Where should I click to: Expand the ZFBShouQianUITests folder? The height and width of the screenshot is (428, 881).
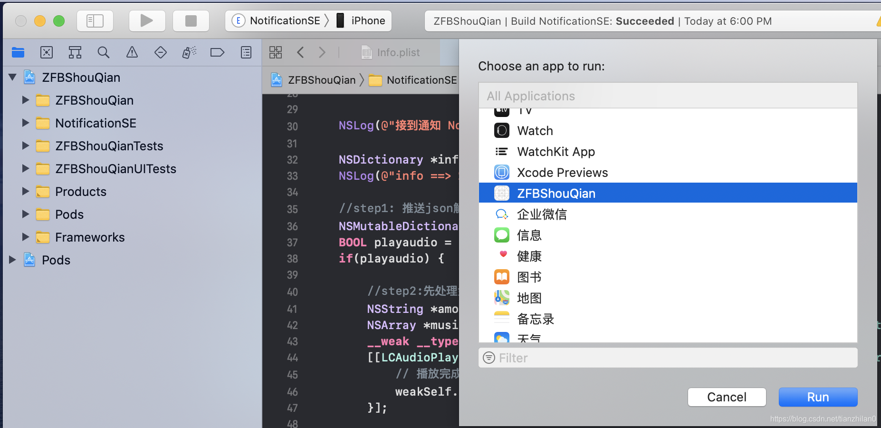pyautogui.click(x=26, y=168)
